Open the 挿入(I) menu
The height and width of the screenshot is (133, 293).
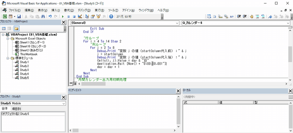tap(56, 10)
